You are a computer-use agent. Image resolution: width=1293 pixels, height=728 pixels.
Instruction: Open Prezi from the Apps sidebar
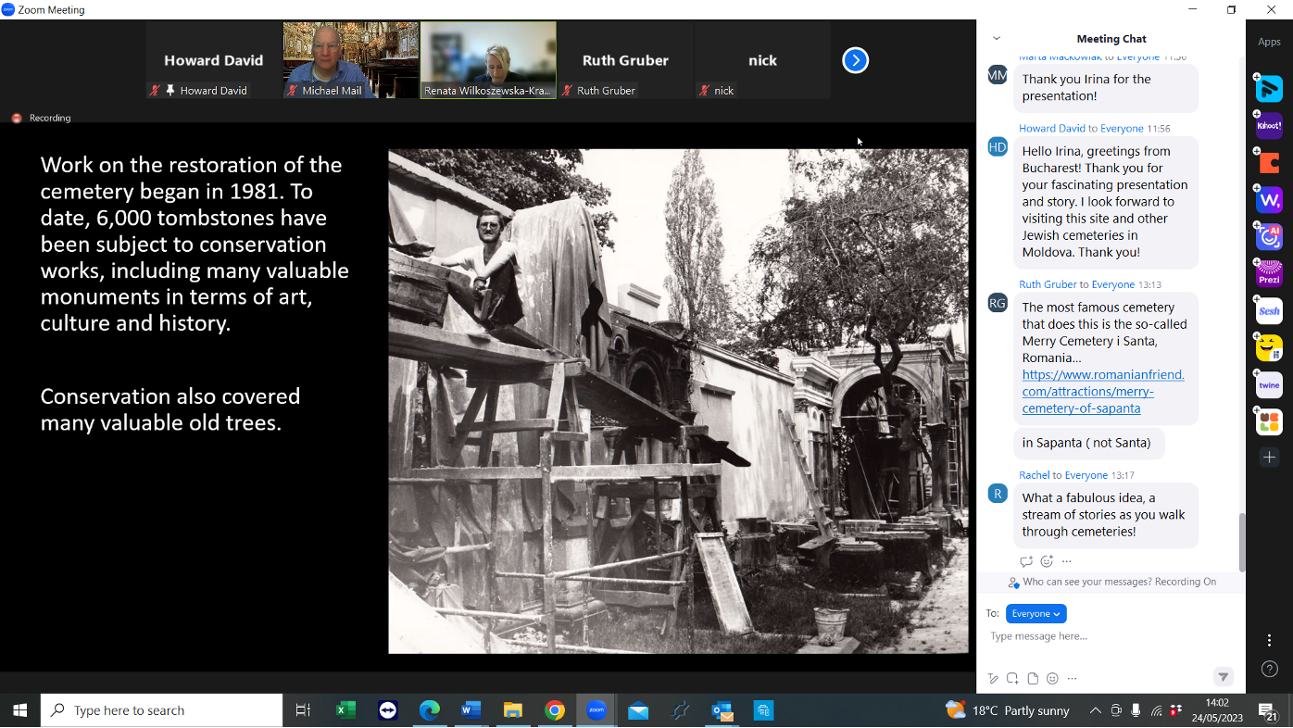1268,273
